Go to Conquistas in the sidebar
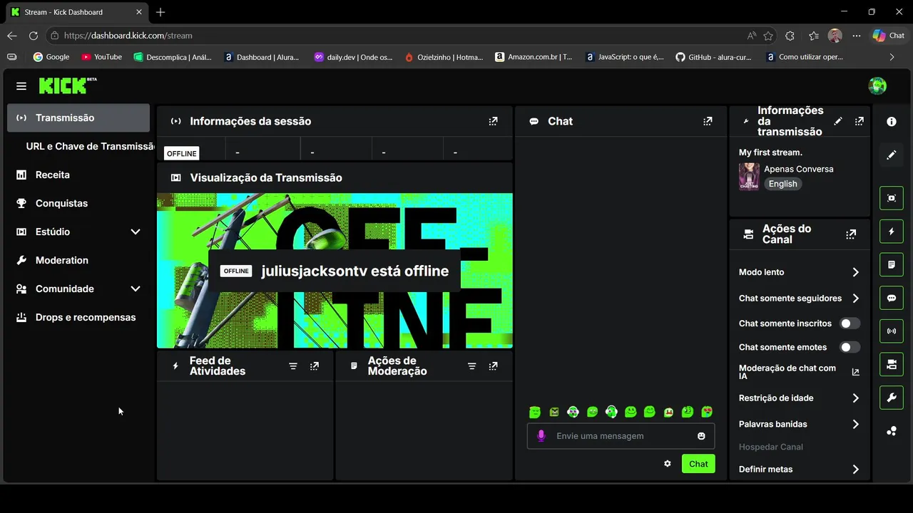This screenshot has width=913, height=513. pyautogui.click(x=78, y=203)
